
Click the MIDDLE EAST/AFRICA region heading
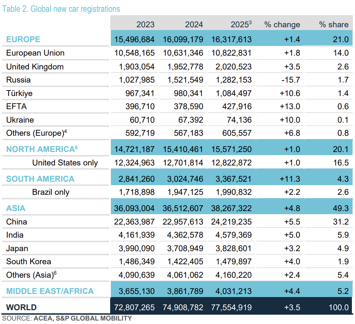click(50, 291)
